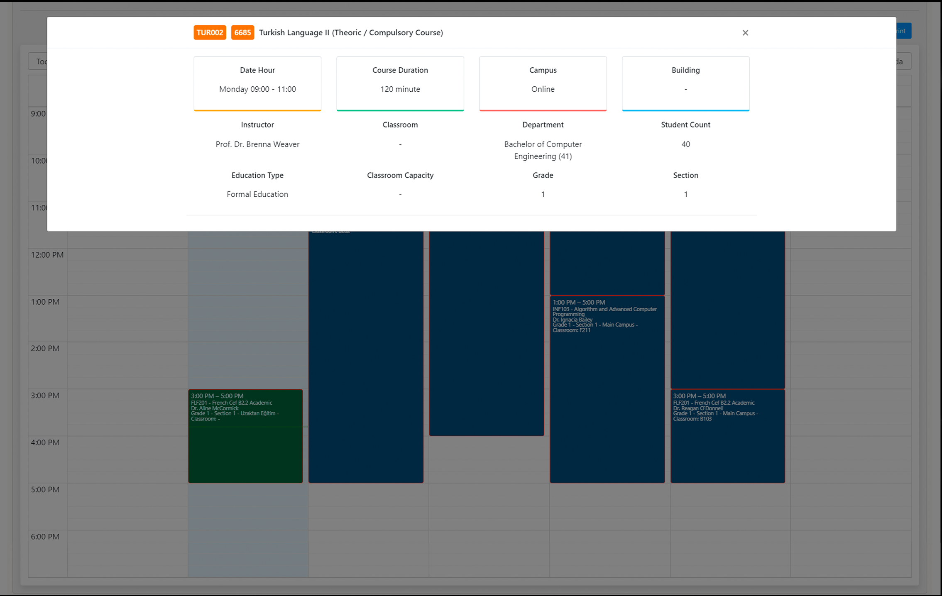Viewport: 942px width, 596px height.
Task: Select the green FLF201 French event at 3 PM
Action: click(245, 436)
